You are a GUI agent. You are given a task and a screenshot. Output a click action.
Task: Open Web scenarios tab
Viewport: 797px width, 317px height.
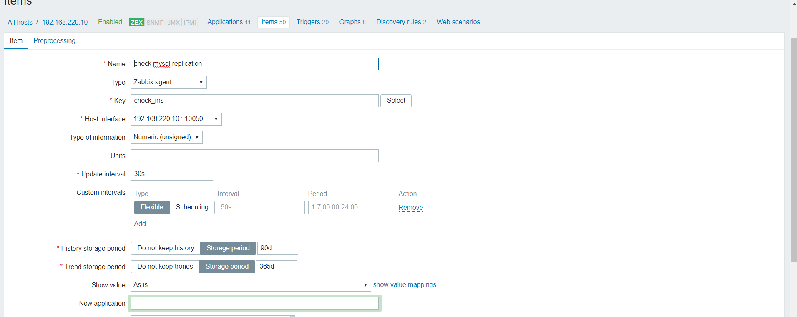coord(458,22)
